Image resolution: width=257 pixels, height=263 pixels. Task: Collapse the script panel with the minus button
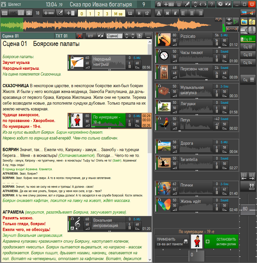click(148, 36)
